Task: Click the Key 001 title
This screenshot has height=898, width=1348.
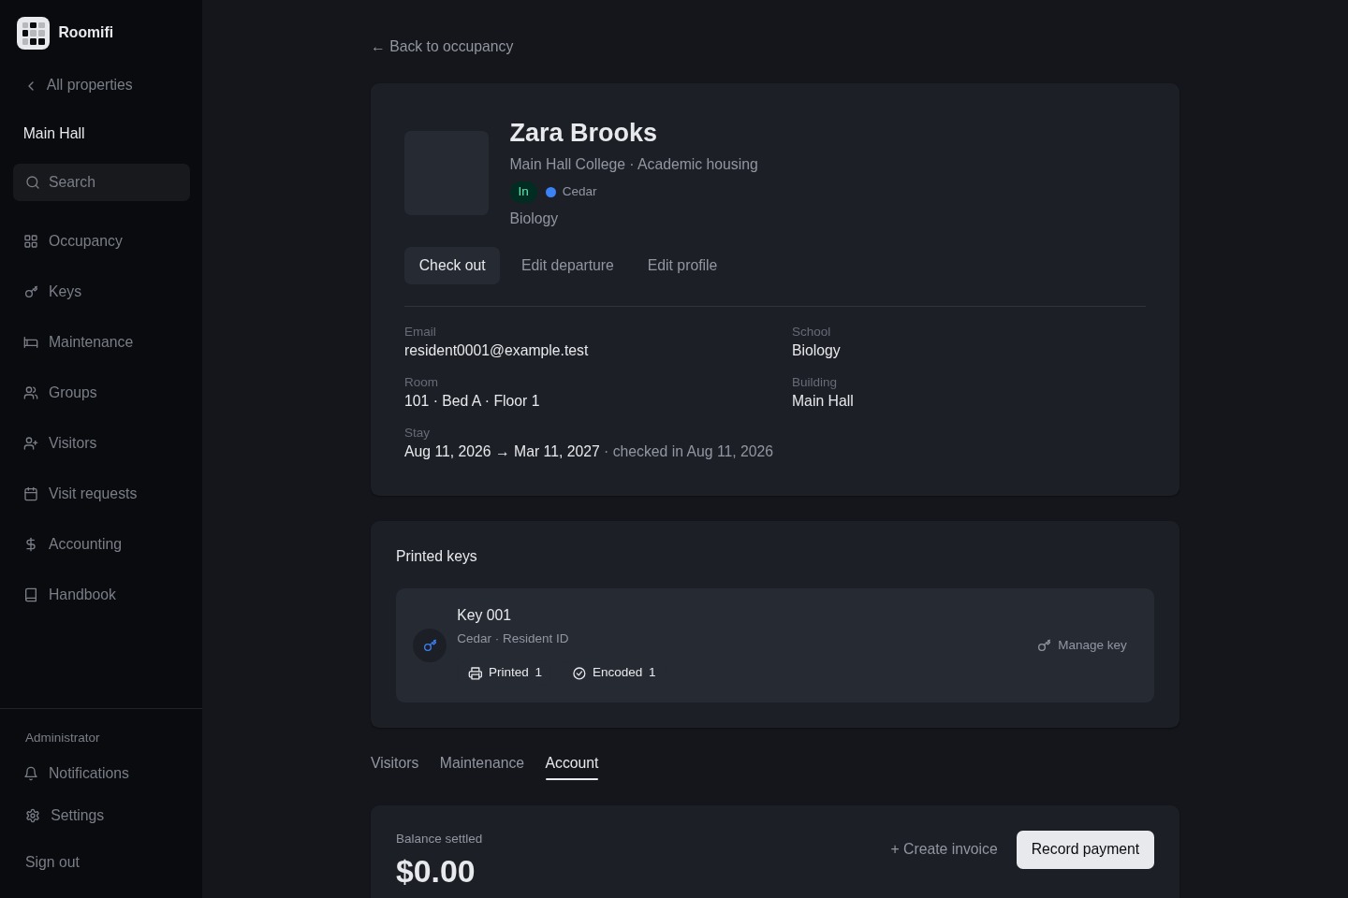Action: point(484,616)
